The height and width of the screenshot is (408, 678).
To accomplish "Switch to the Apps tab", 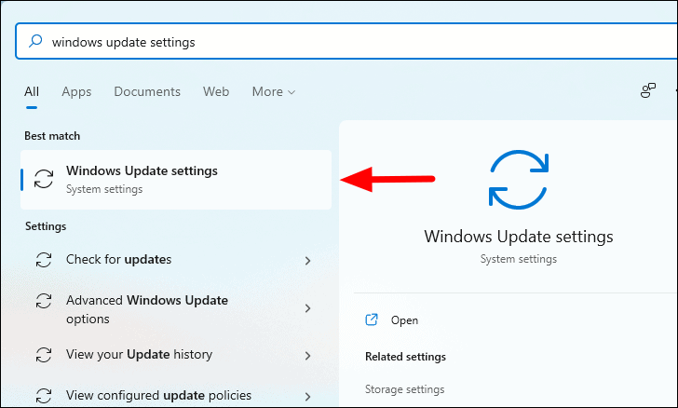I will click(76, 91).
